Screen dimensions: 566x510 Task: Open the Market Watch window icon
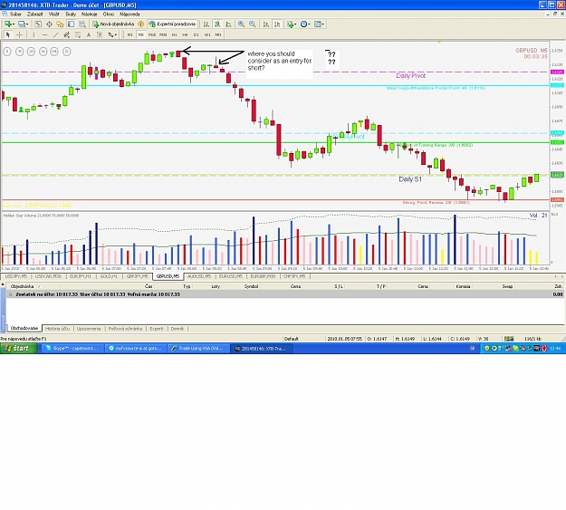point(38,24)
